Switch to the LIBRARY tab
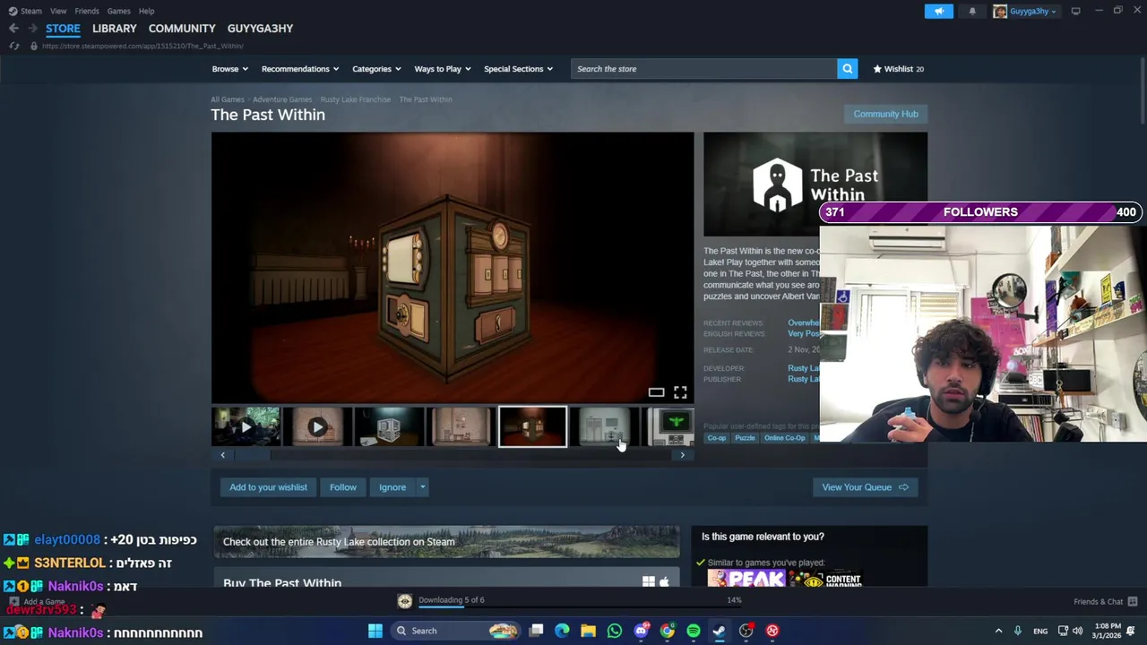The width and height of the screenshot is (1147, 645). tap(115, 29)
